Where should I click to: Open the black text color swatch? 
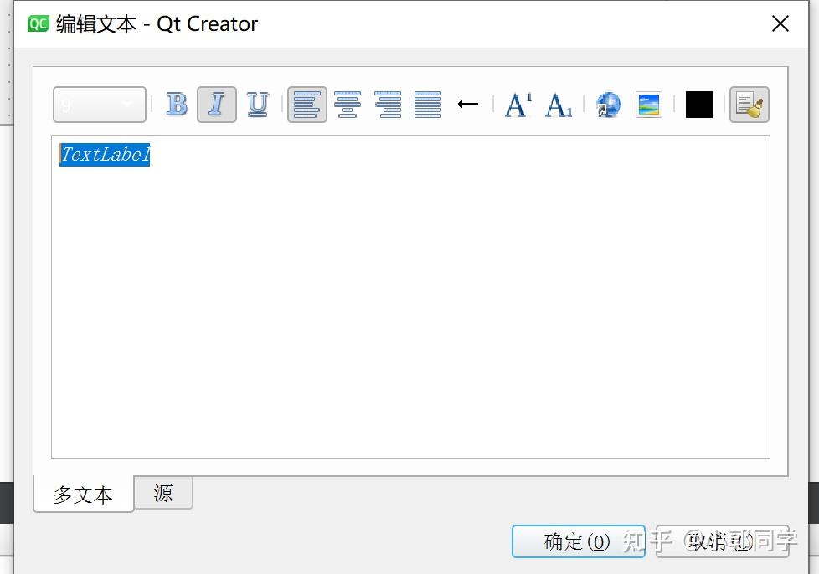(x=698, y=104)
